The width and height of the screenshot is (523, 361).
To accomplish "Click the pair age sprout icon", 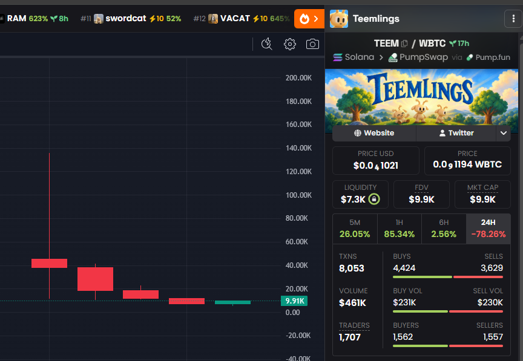I will pyautogui.click(x=453, y=44).
